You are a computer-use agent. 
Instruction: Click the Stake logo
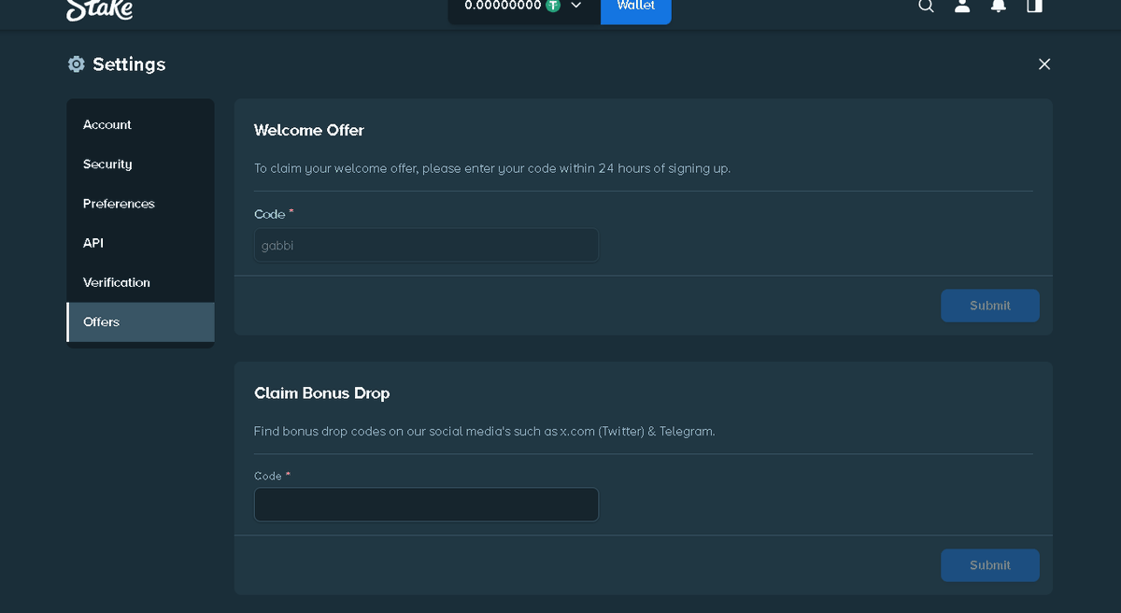[x=99, y=9]
